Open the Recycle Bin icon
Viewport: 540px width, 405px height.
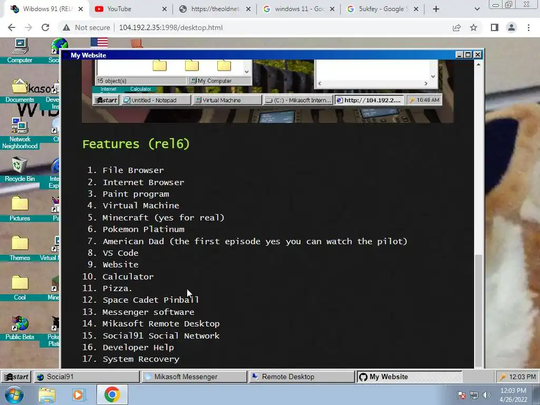(20, 169)
